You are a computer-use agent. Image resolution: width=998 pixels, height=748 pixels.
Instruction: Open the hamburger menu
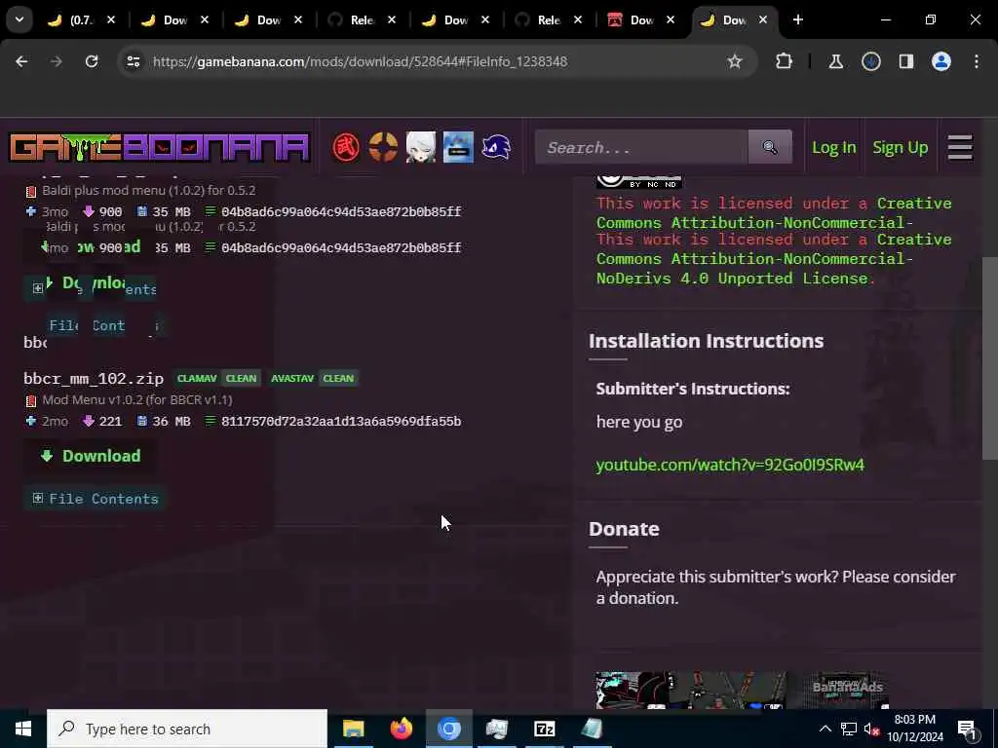[x=960, y=148]
